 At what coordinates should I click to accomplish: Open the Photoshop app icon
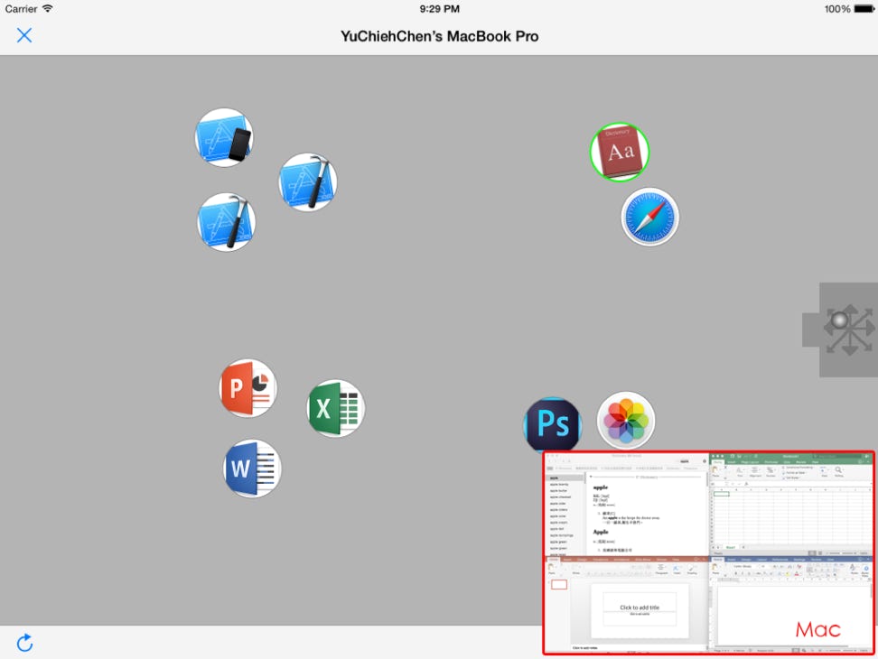tap(552, 424)
